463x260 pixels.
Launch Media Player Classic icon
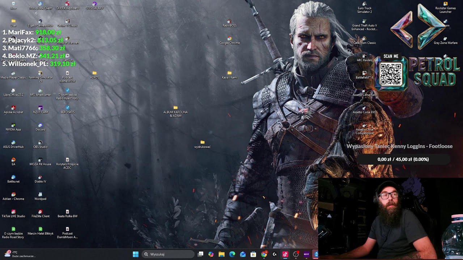click(x=13, y=75)
